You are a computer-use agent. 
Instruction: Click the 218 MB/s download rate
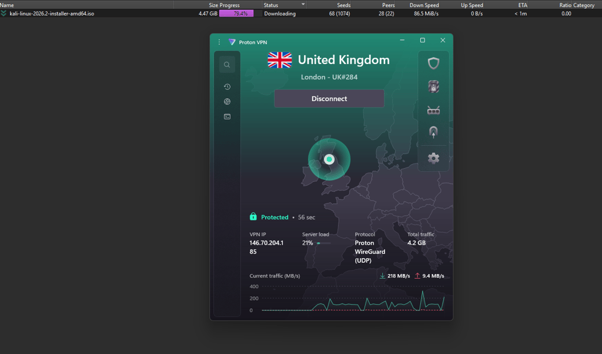click(x=399, y=276)
